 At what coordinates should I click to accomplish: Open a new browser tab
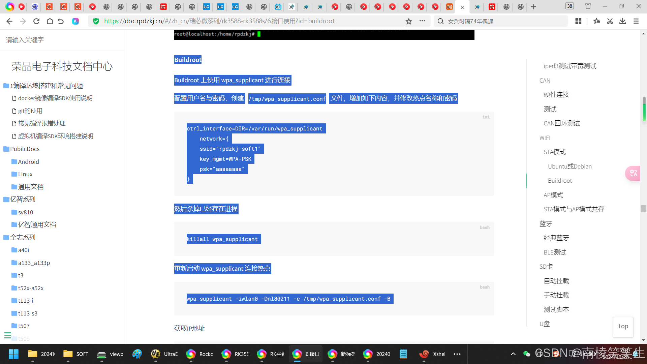[x=533, y=7]
